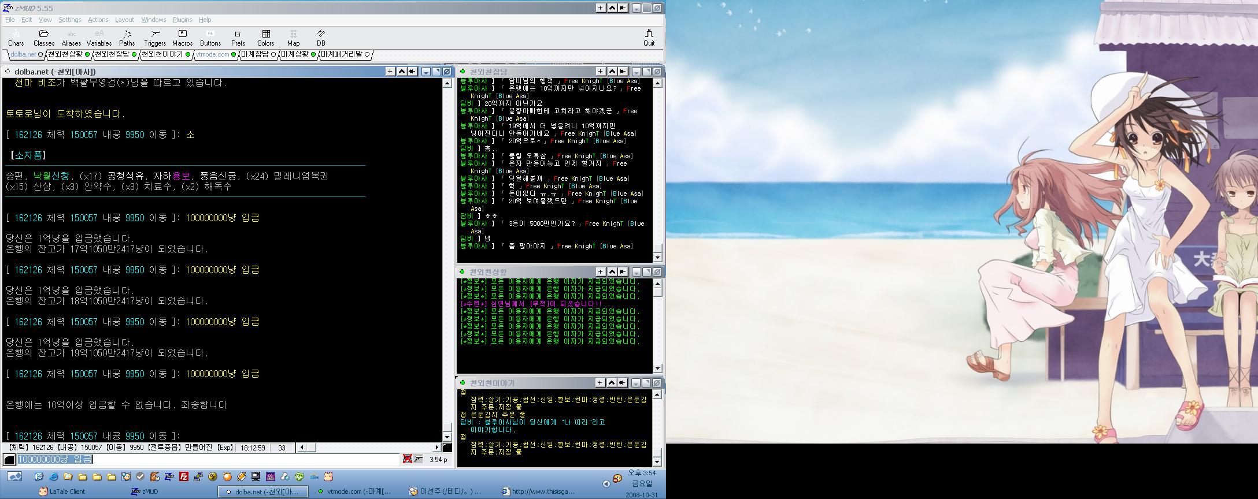
Task: Open LaTale Client from the taskbar
Action: click(x=62, y=491)
